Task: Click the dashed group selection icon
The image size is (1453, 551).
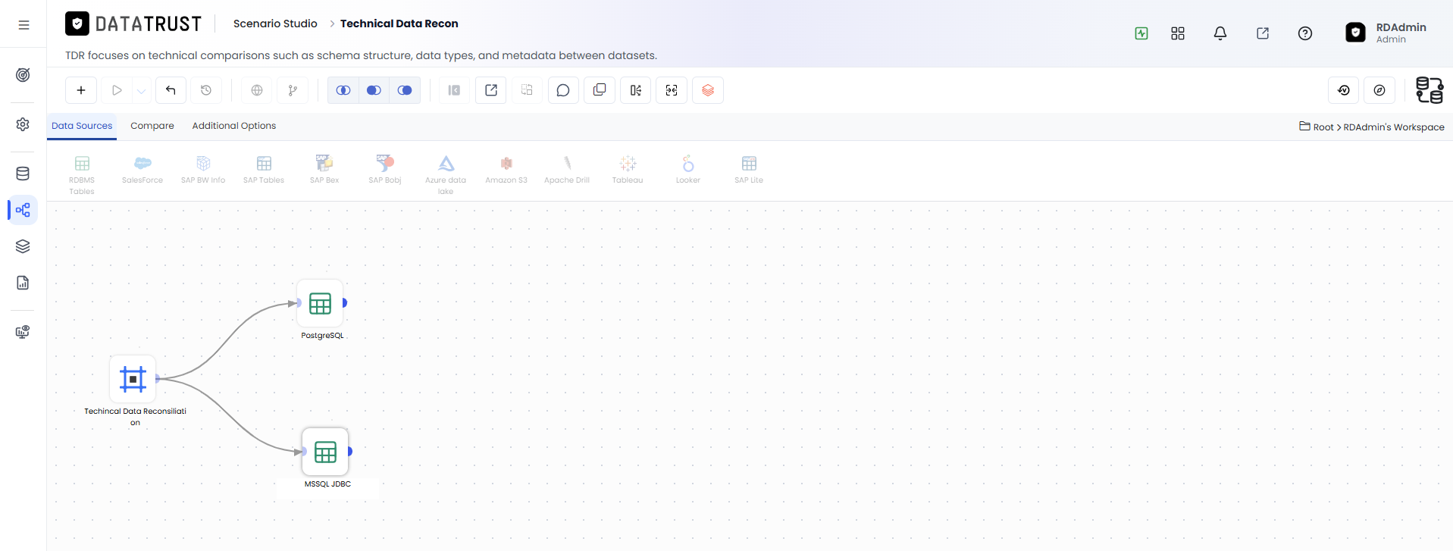Action: pyautogui.click(x=527, y=90)
